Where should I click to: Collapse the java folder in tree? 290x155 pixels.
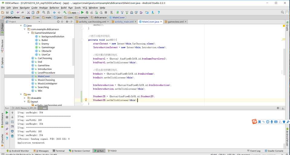click(21, 26)
